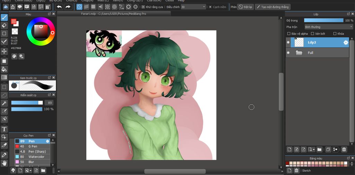This screenshot has height=175, width=355.
Task: Select the Gradient tool
Action: click(4, 77)
